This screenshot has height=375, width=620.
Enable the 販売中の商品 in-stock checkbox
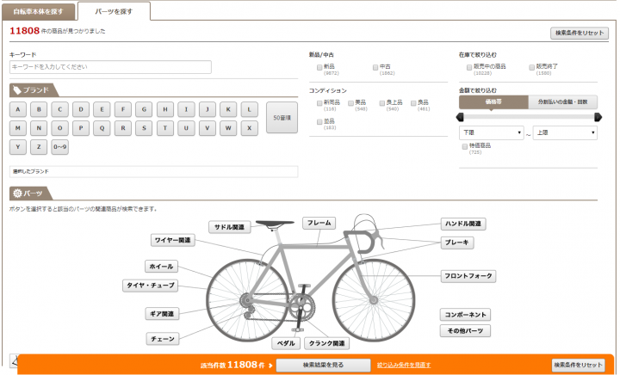pyautogui.click(x=469, y=66)
